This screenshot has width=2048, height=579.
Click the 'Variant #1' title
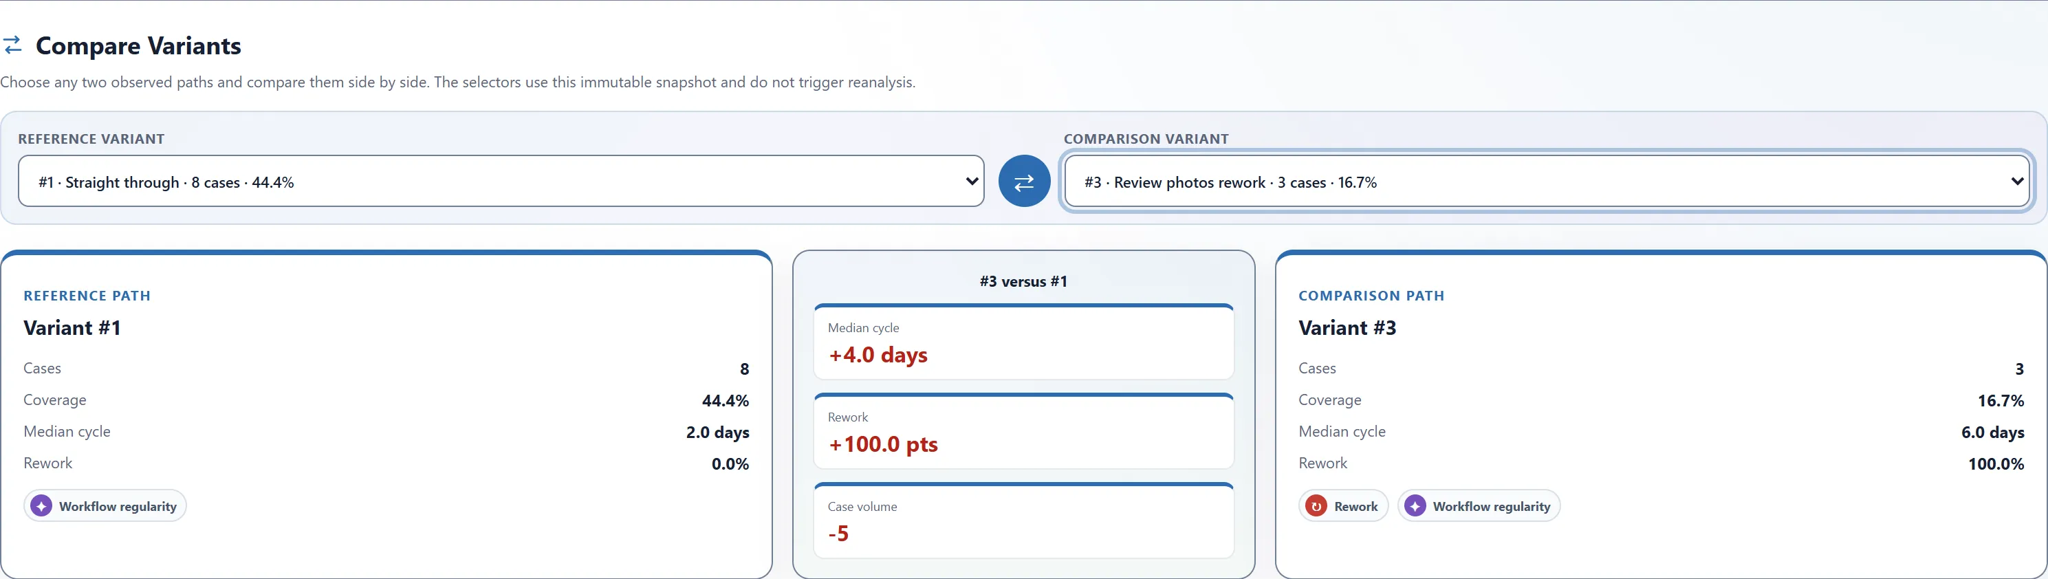coord(72,328)
